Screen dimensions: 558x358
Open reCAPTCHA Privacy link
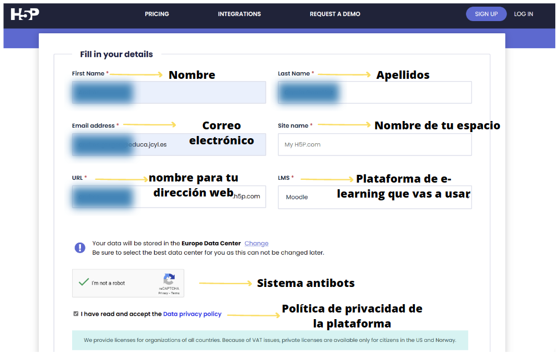point(163,293)
